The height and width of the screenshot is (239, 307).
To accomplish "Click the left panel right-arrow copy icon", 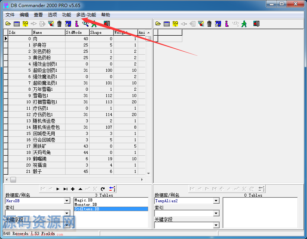I will coord(33,24).
